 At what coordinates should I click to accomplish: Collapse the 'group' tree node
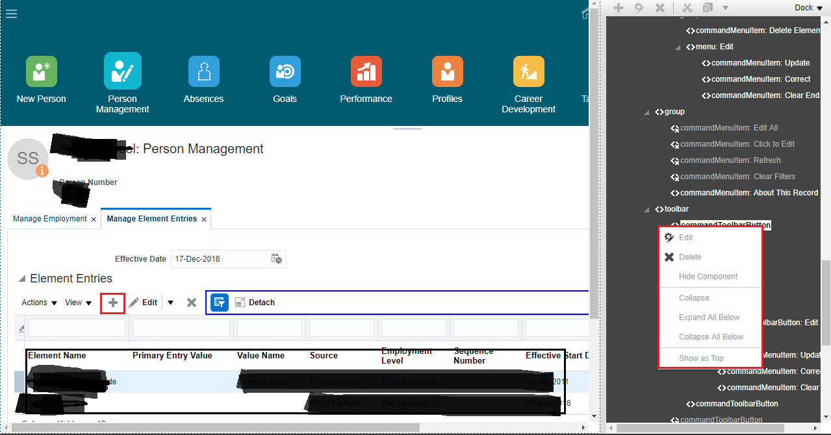pos(646,112)
